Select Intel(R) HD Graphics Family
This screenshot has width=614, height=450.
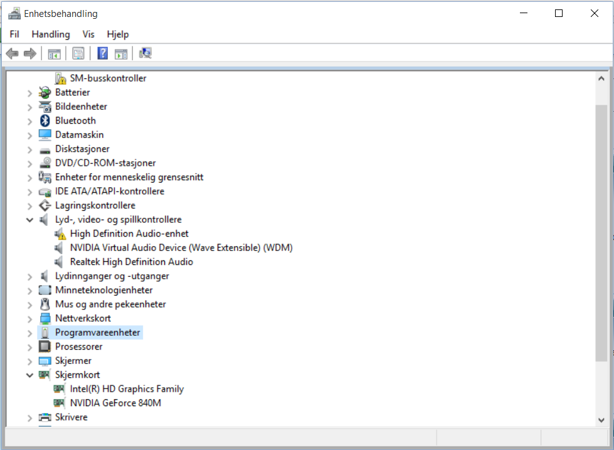tap(127, 389)
